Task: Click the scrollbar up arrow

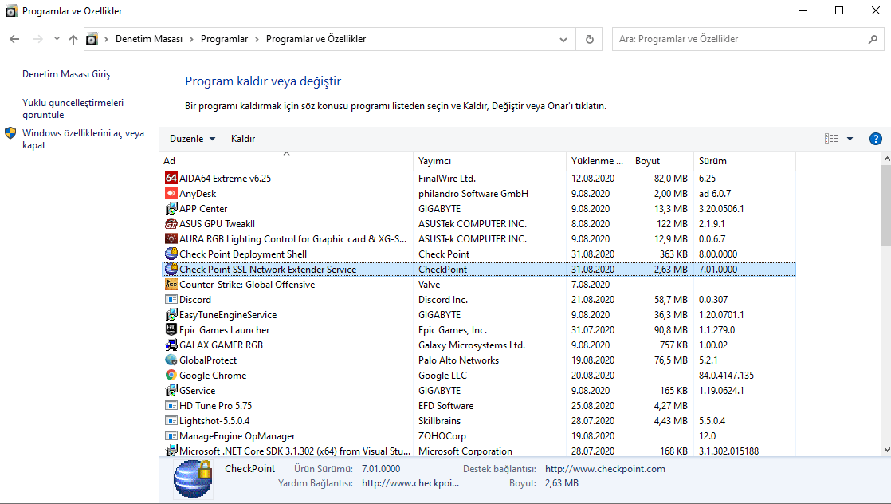Action: pyautogui.click(x=886, y=159)
